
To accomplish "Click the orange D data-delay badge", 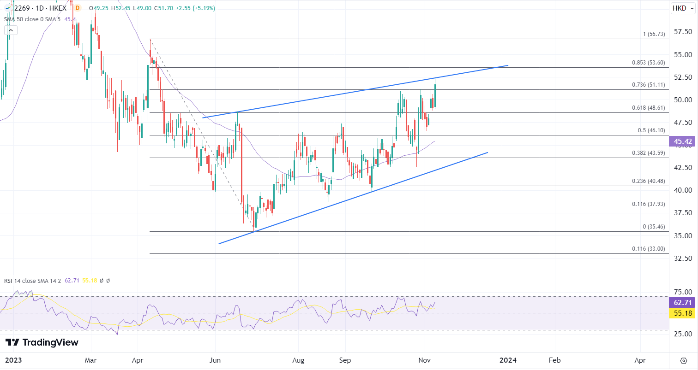I will (77, 8).
